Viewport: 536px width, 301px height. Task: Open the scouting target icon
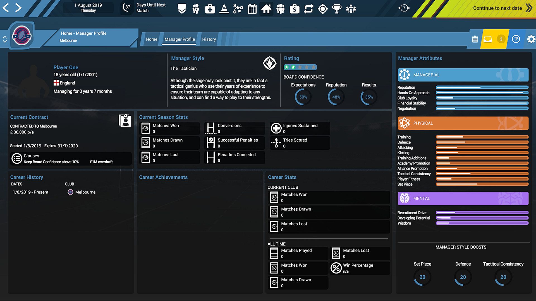[323, 9]
